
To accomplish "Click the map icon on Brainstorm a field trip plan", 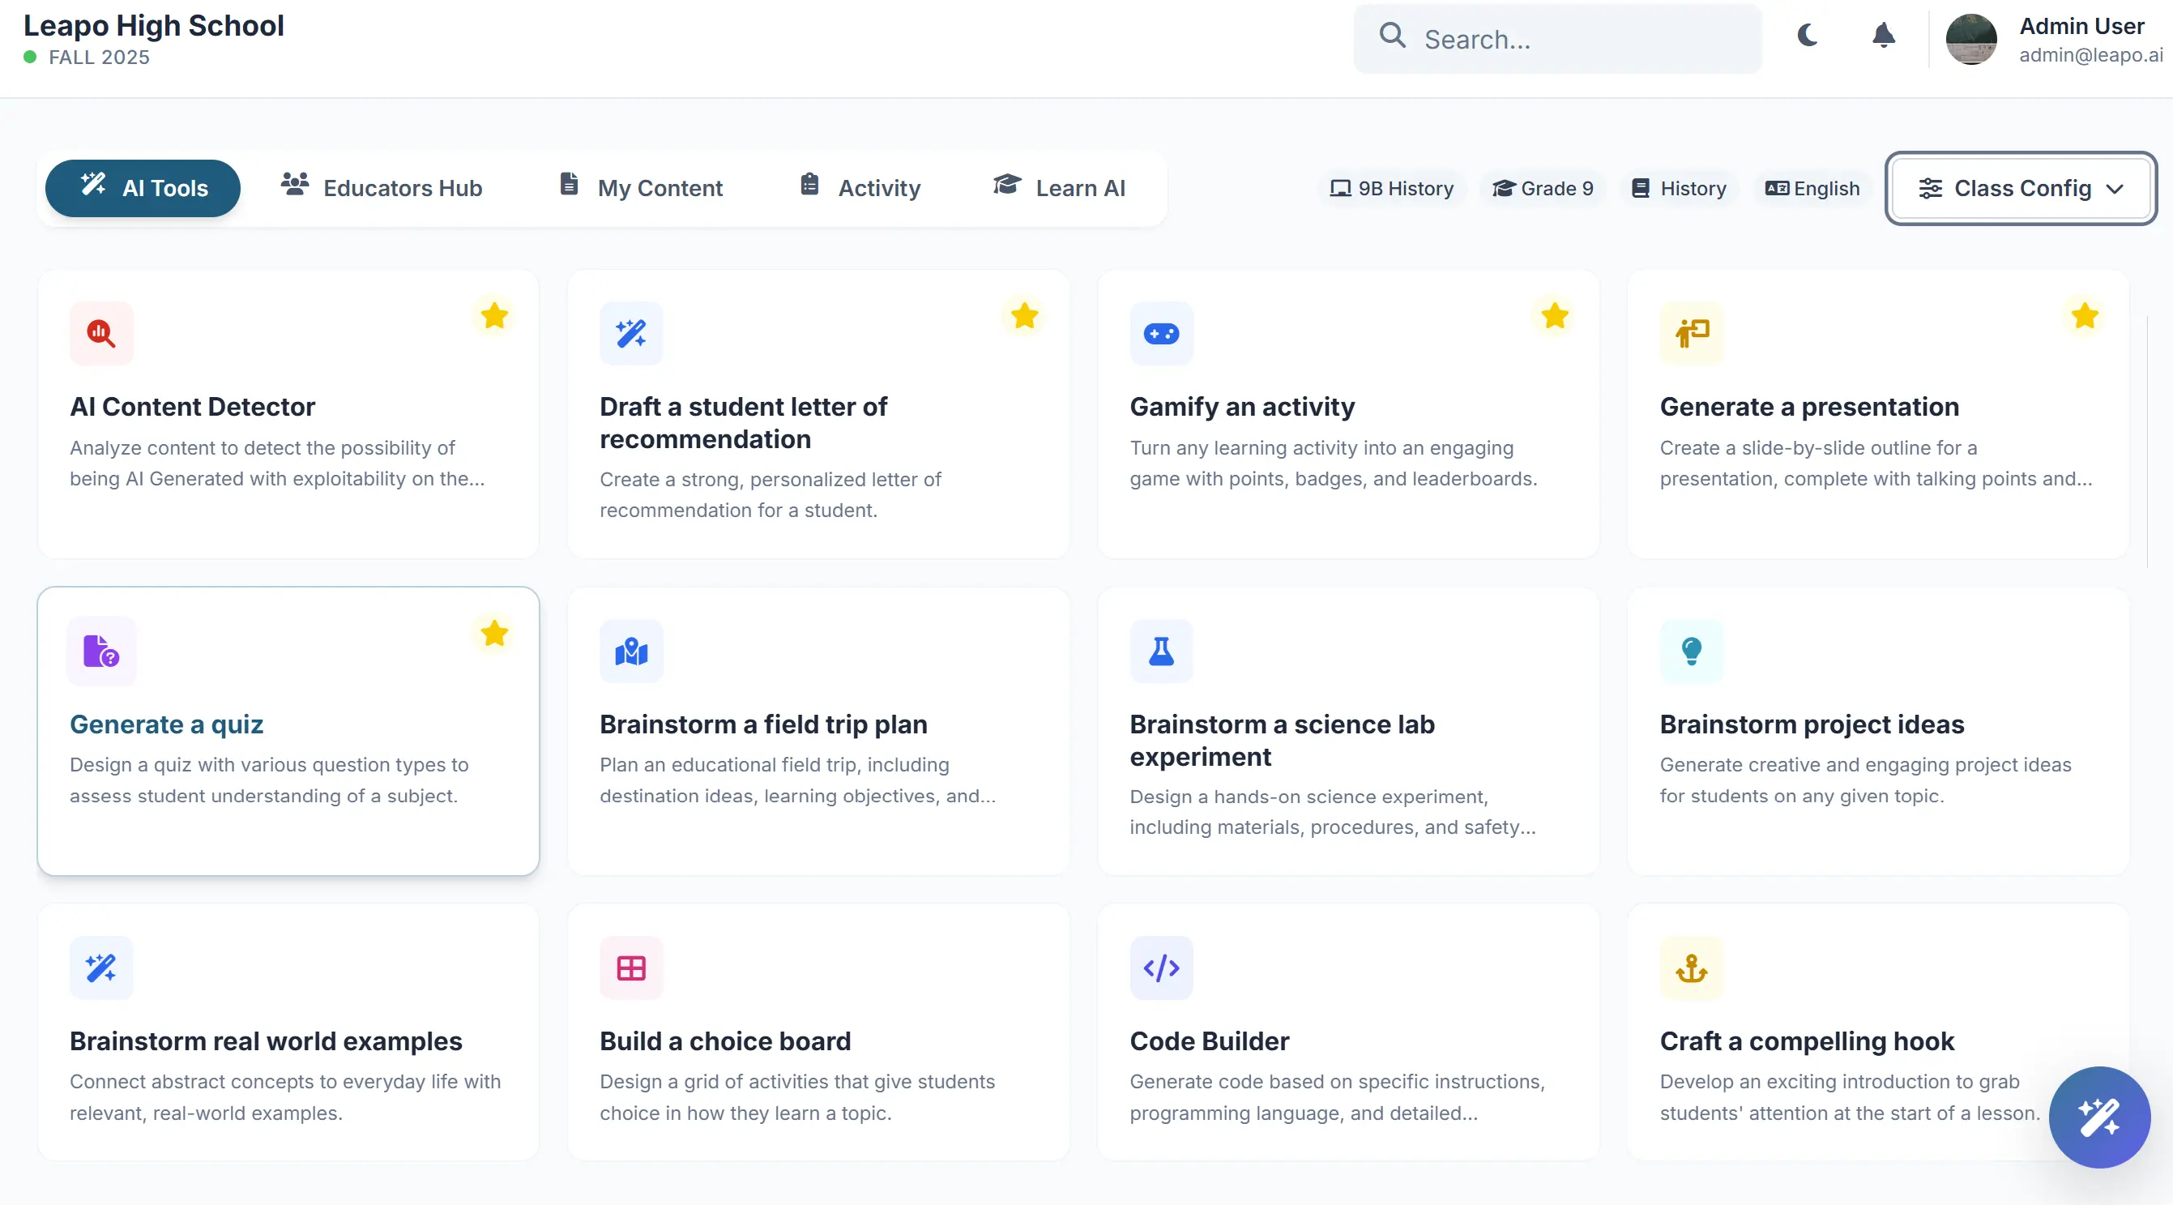I will (x=632, y=651).
